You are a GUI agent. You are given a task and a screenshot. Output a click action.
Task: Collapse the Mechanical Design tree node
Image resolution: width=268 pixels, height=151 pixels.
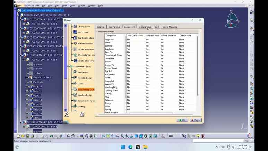[68, 66]
